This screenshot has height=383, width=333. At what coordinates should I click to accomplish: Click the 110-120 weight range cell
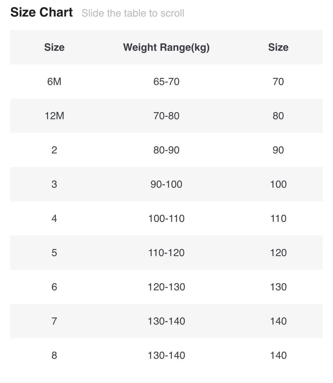[x=166, y=253]
